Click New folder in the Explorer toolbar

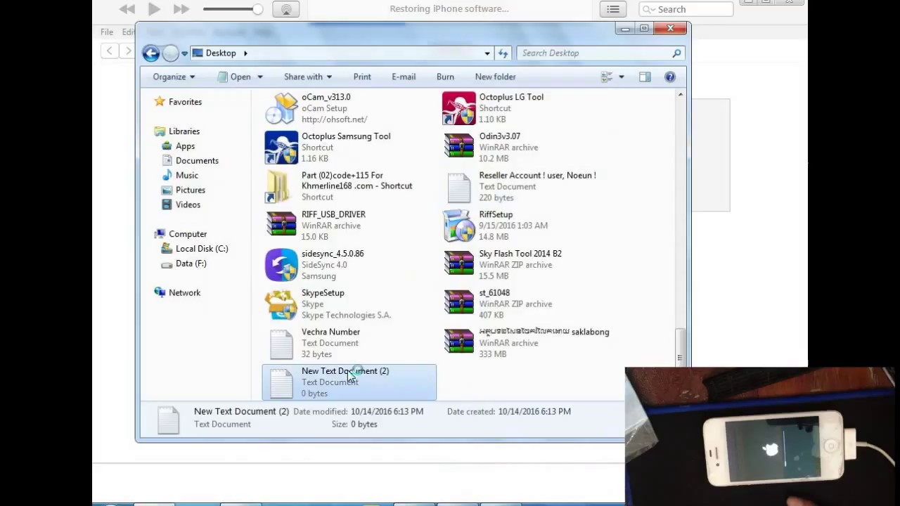[495, 77]
